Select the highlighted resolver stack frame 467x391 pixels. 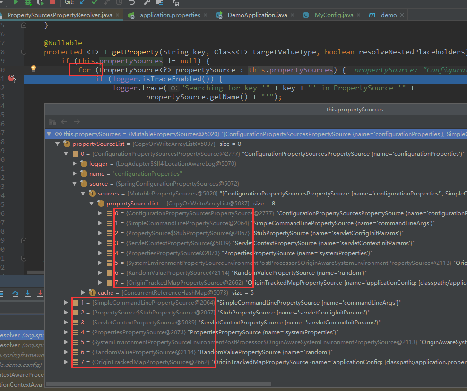[22, 335]
